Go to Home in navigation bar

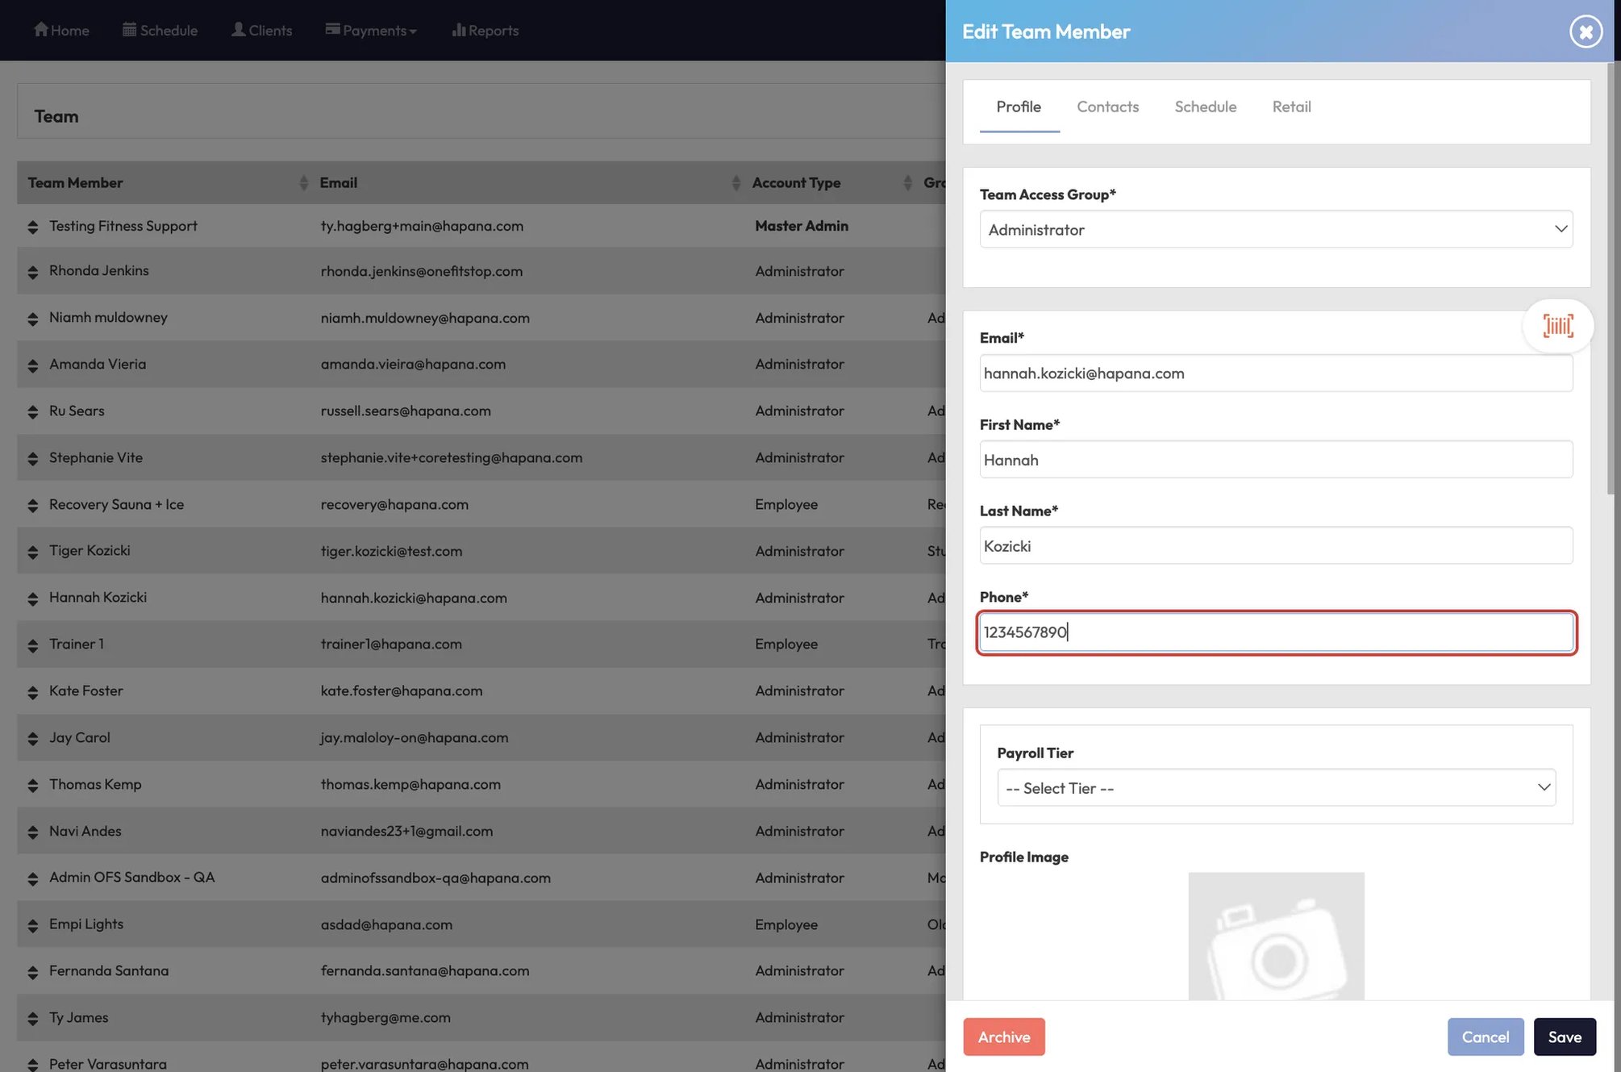coord(61,31)
